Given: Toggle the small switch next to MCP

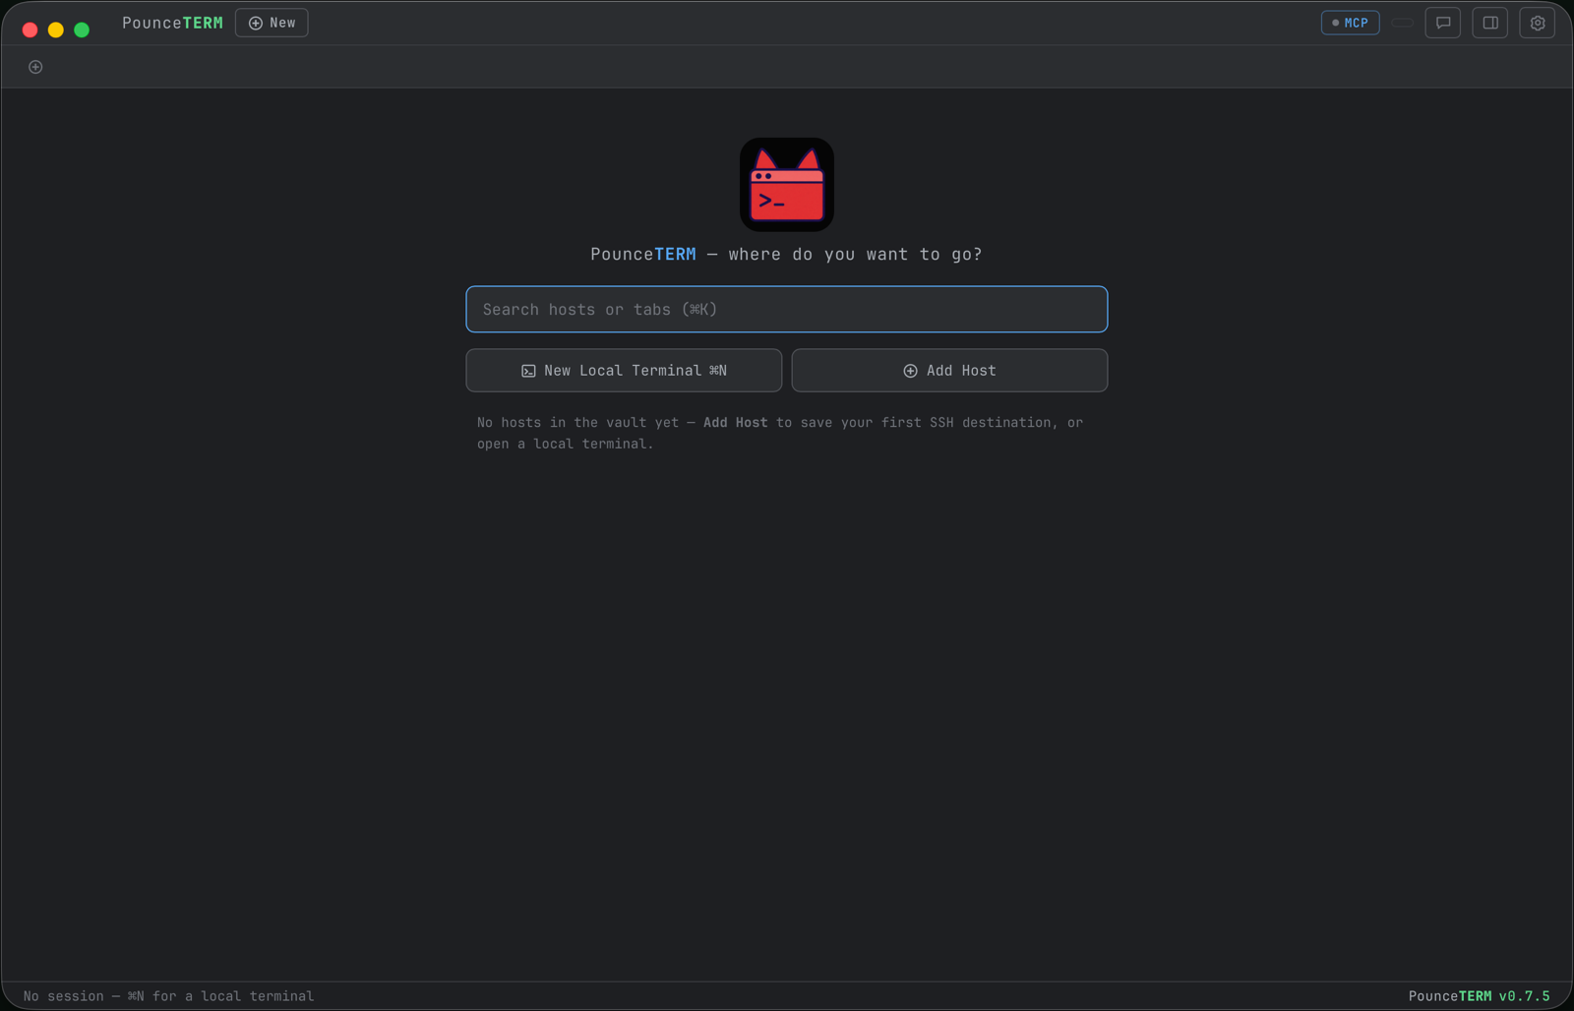Looking at the screenshot, I should [1403, 23].
